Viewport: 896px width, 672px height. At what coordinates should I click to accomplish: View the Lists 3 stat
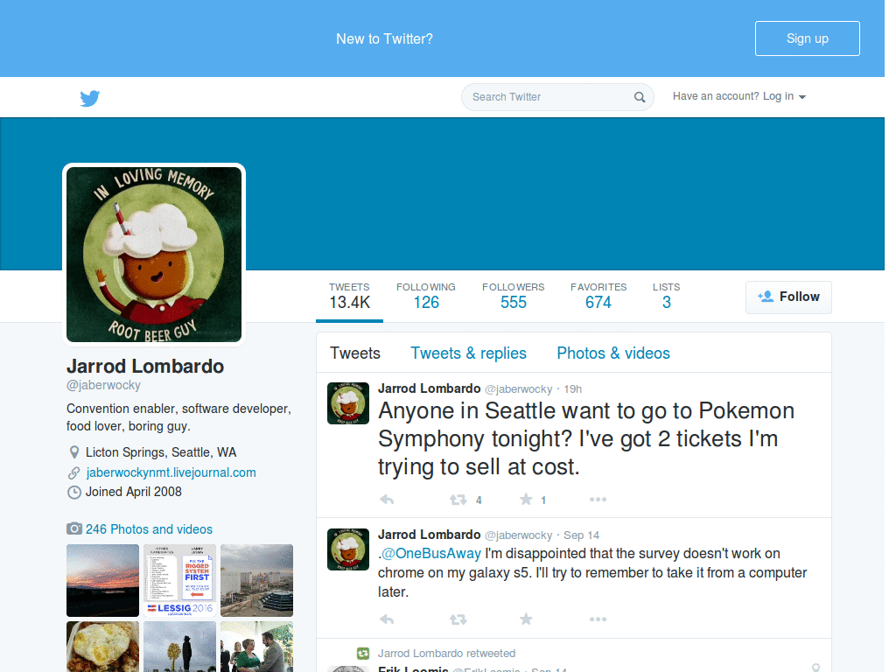tap(666, 297)
